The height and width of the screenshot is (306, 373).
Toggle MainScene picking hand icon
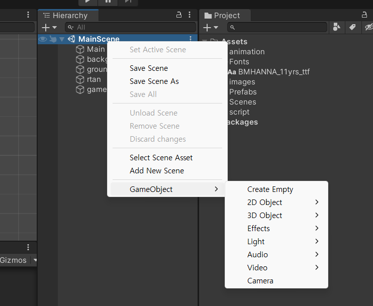(x=53, y=39)
